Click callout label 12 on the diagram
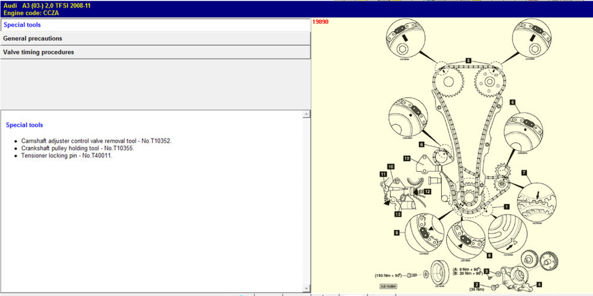The width and height of the screenshot is (593, 296). [x=427, y=191]
